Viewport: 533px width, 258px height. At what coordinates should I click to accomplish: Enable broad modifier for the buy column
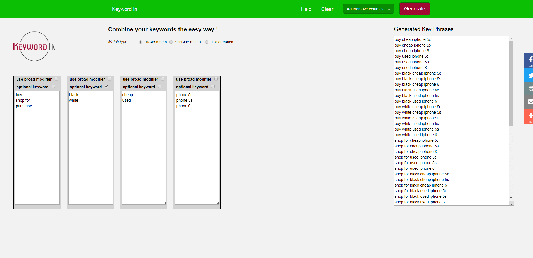[x=56, y=79]
